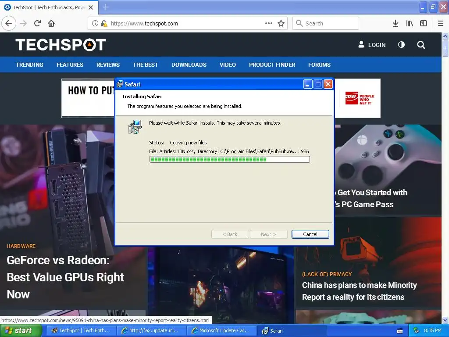The height and width of the screenshot is (337, 449).
Task: Click the Firefox Search input field
Action: 325,23
